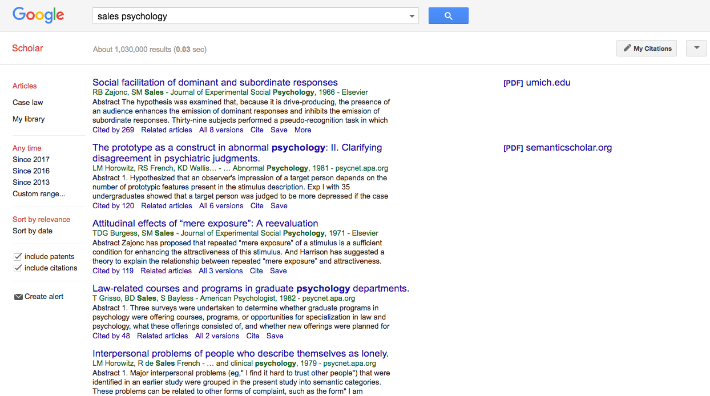This screenshot has width=710, height=396.
Task: Open Attitudinal effects of mere exposure article
Action: pyautogui.click(x=205, y=224)
